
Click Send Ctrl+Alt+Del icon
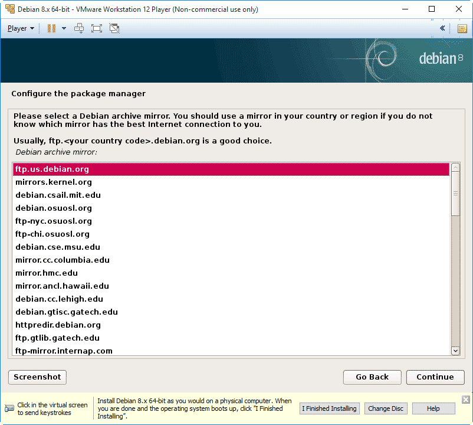point(79,28)
